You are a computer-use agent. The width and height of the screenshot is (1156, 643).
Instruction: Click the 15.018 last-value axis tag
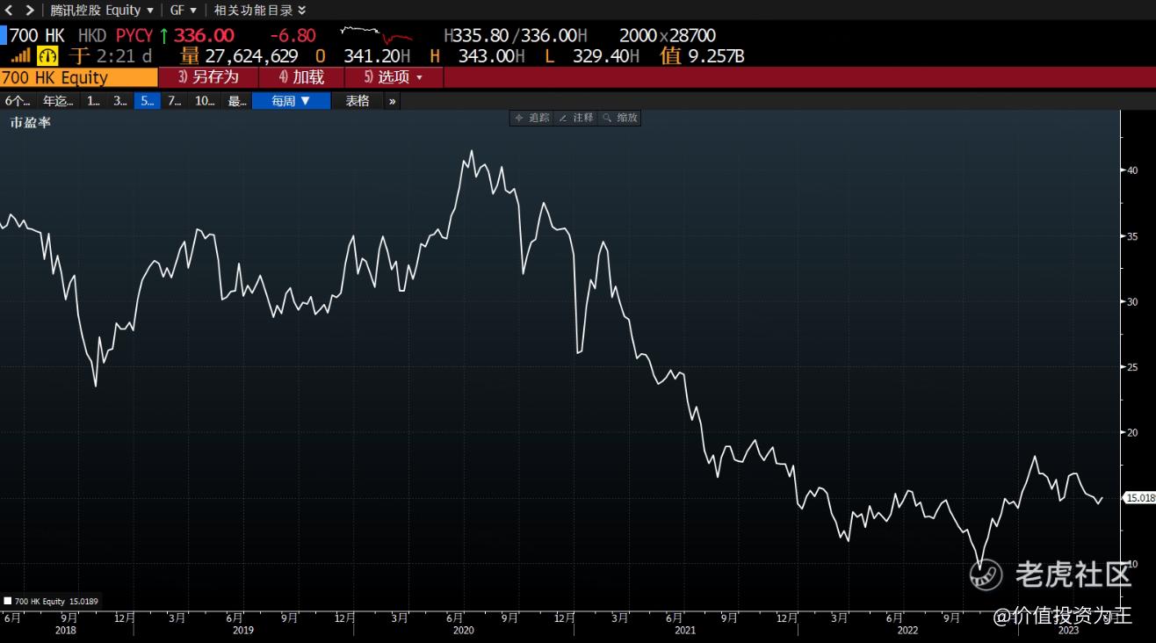[x=1140, y=498]
